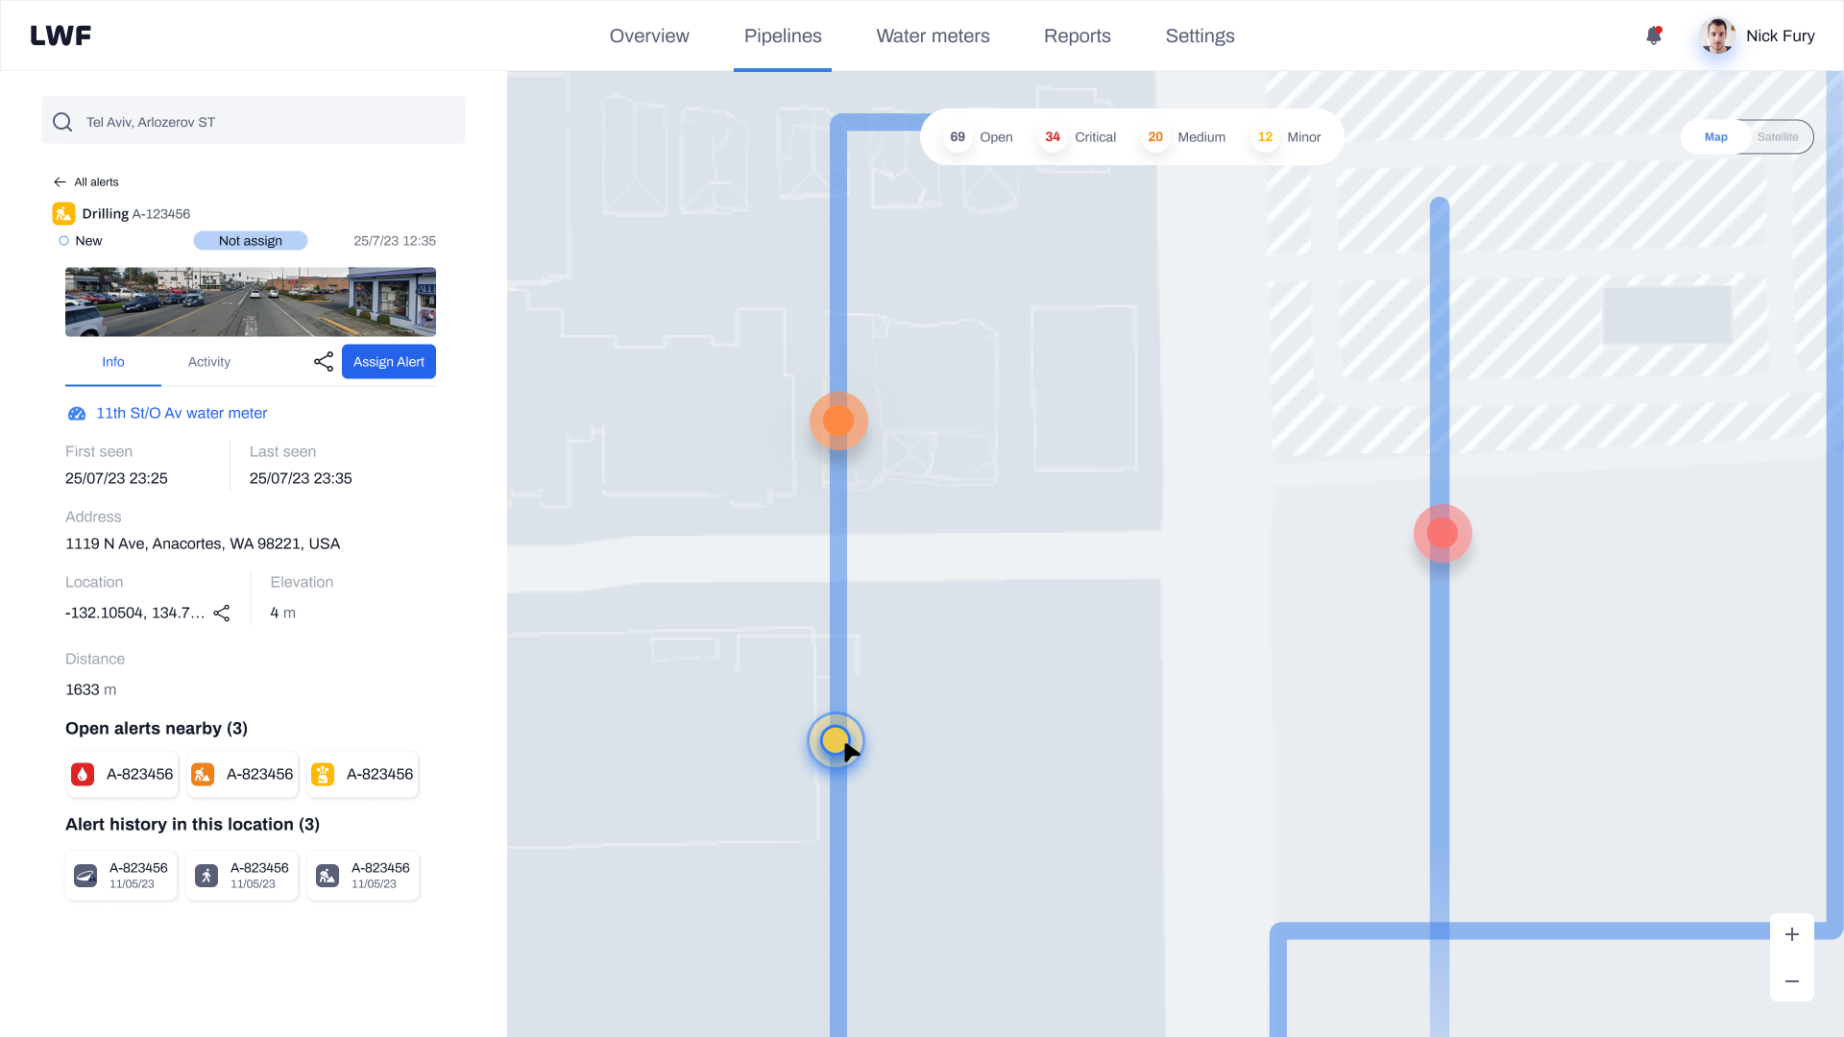1844x1037 pixels.
Task: Click the water meter gauge icon
Action: click(77, 414)
